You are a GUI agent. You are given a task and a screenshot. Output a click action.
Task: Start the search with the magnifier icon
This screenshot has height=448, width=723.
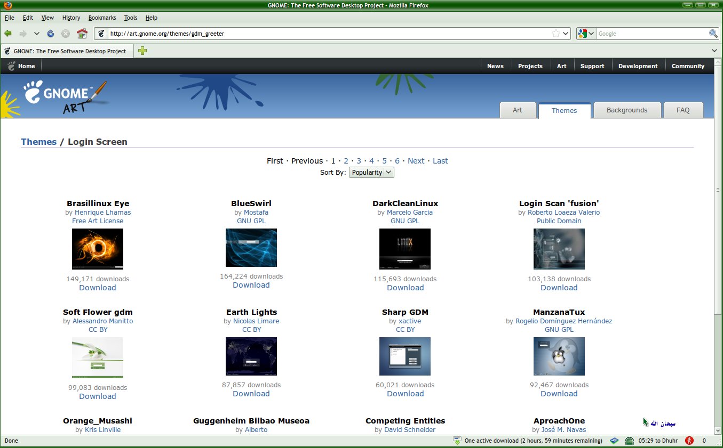click(713, 33)
